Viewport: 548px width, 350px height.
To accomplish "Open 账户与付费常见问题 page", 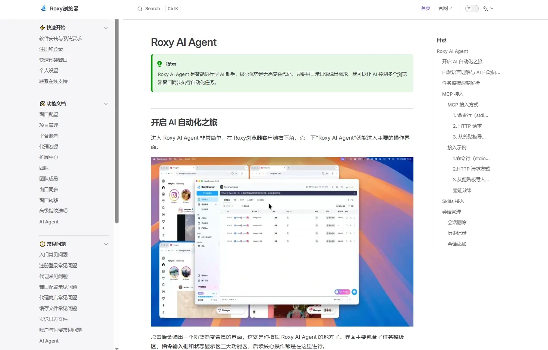I will click(60, 330).
